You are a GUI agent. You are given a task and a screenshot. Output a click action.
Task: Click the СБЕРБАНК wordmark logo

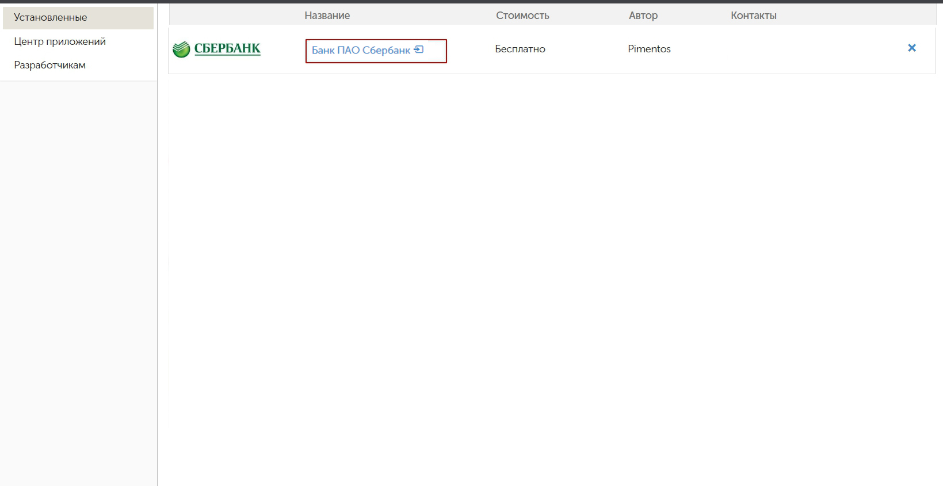click(227, 49)
